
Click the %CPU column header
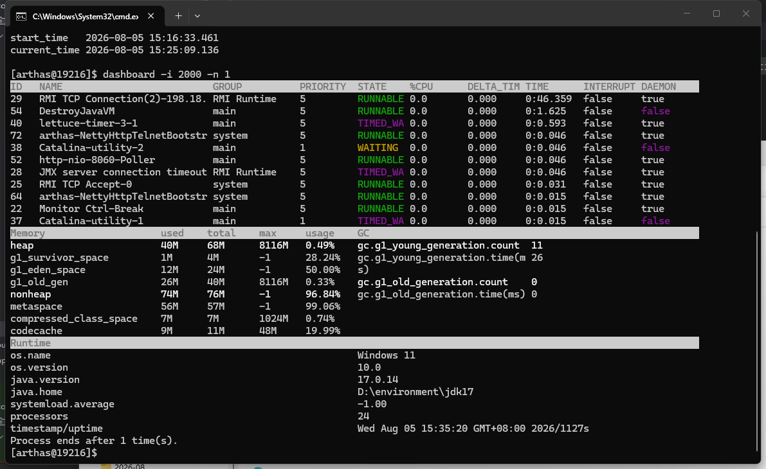point(421,86)
